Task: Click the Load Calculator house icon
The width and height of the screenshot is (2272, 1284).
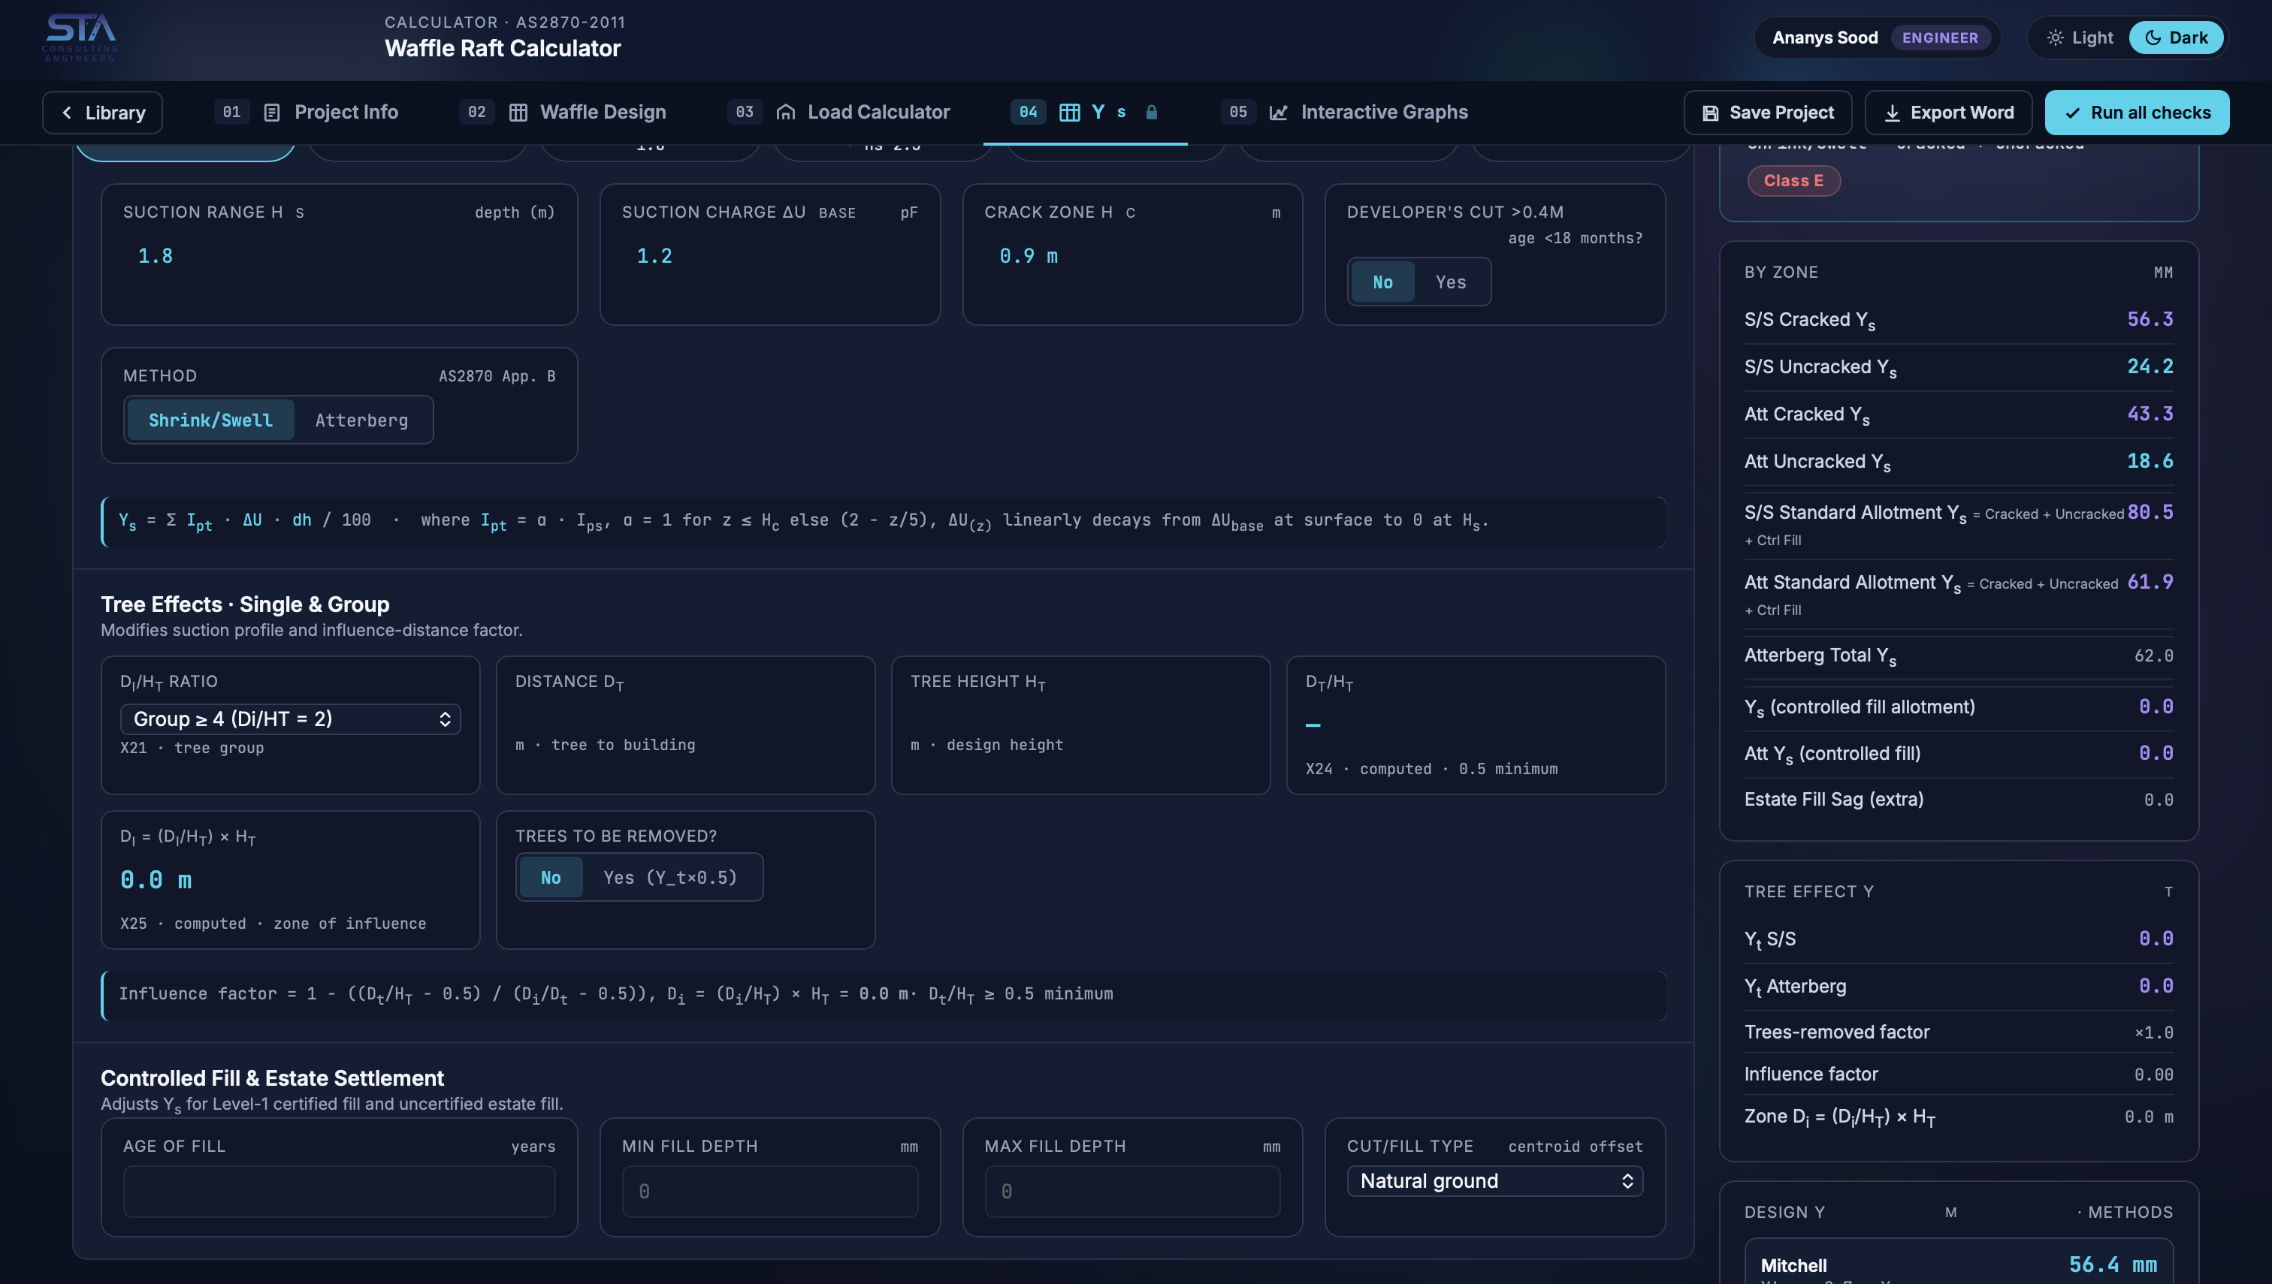Action: coord(785,113)
